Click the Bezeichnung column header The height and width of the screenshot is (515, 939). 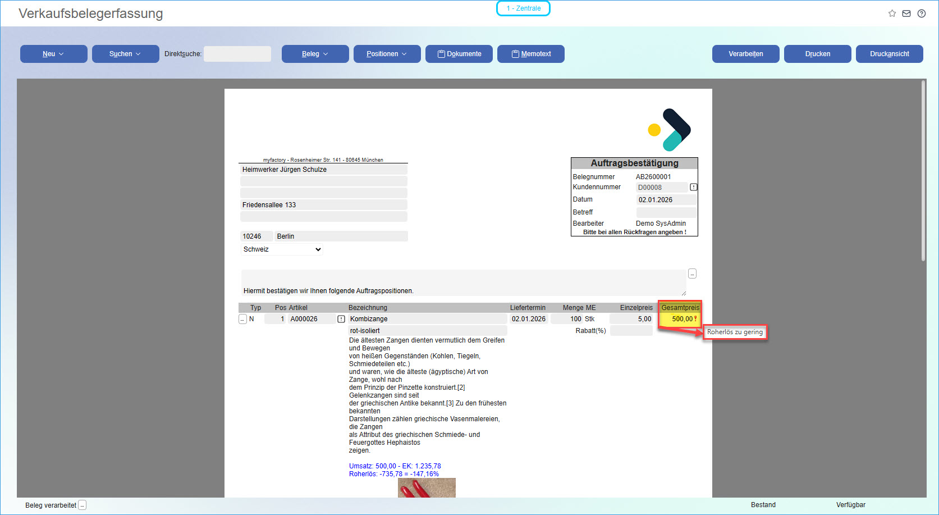(368, 308)
